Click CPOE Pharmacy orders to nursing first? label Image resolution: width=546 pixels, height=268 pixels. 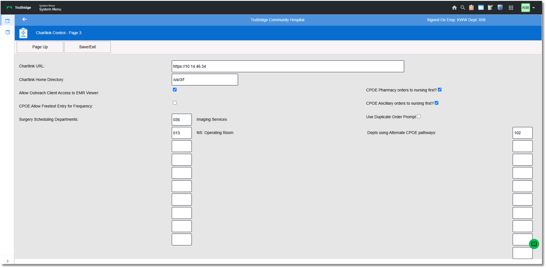[401, 90]
